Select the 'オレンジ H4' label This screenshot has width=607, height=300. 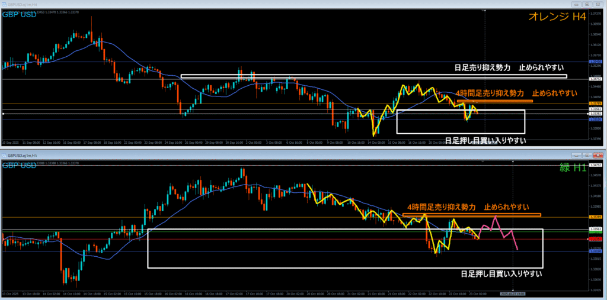557,17
